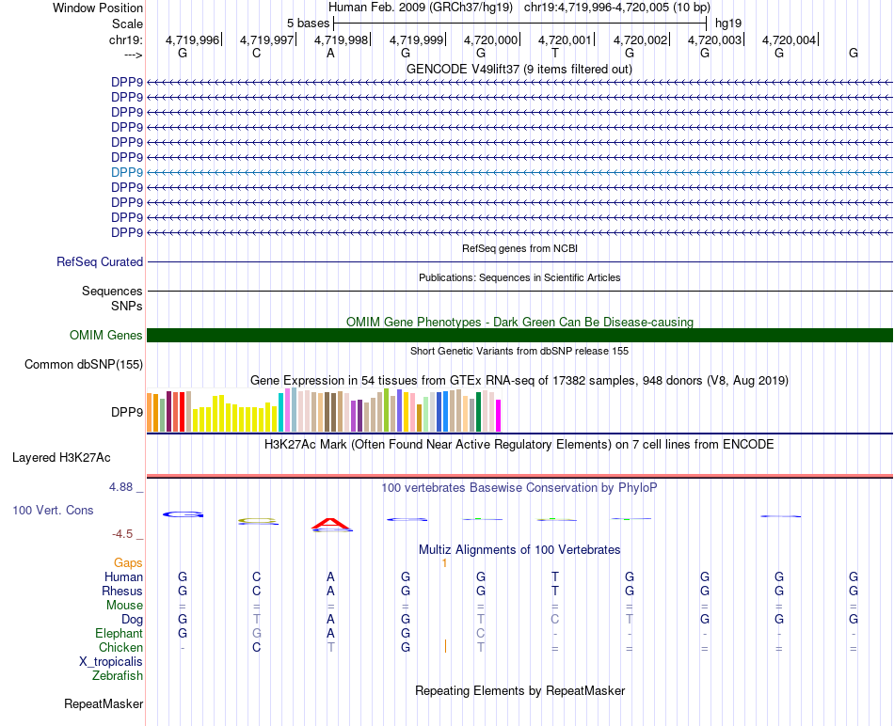894x726 pixels.
Task: Click the orange Gaps row label
Action: pos(128,563)
